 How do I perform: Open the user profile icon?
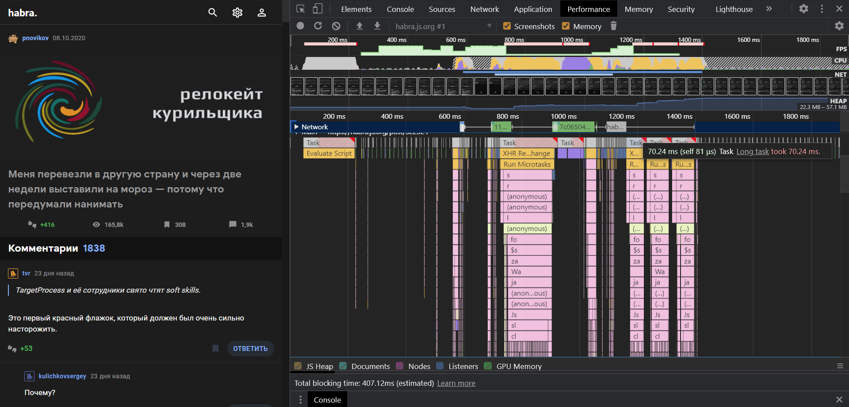click(x=262, y=12)
